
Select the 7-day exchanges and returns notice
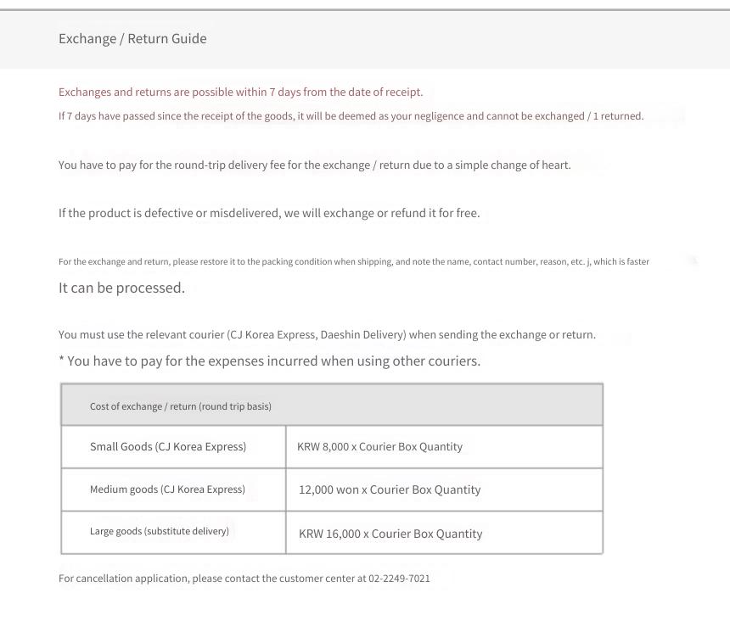241,92
